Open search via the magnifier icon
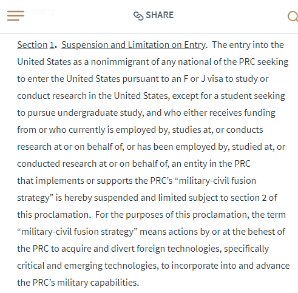This screenshot has width=298, height=293. [293, 16]
